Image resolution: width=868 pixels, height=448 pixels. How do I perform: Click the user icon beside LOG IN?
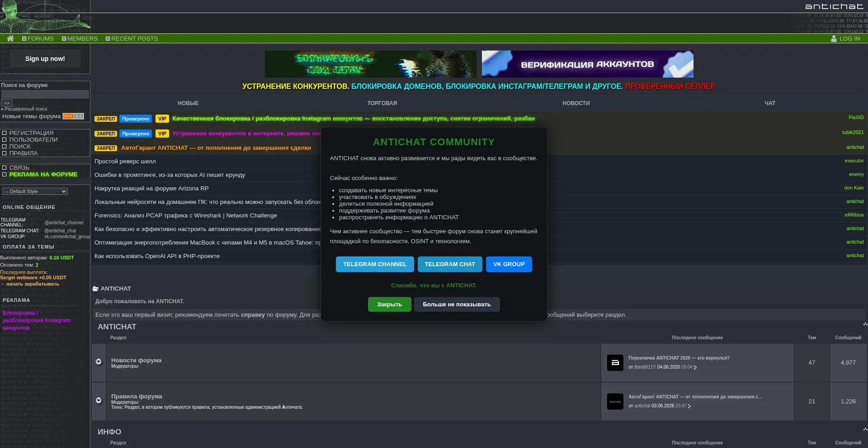pyautogui.click(x=834, y=38)
